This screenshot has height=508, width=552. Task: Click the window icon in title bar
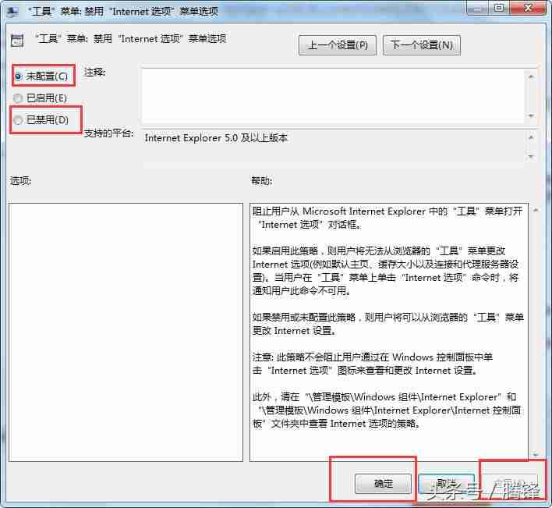coord(13,12)
